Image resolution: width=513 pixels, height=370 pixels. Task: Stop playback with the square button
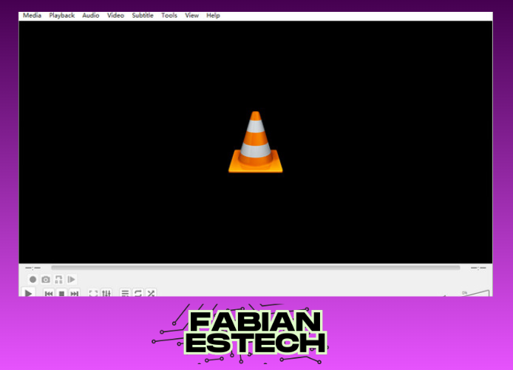click(61, 293)
